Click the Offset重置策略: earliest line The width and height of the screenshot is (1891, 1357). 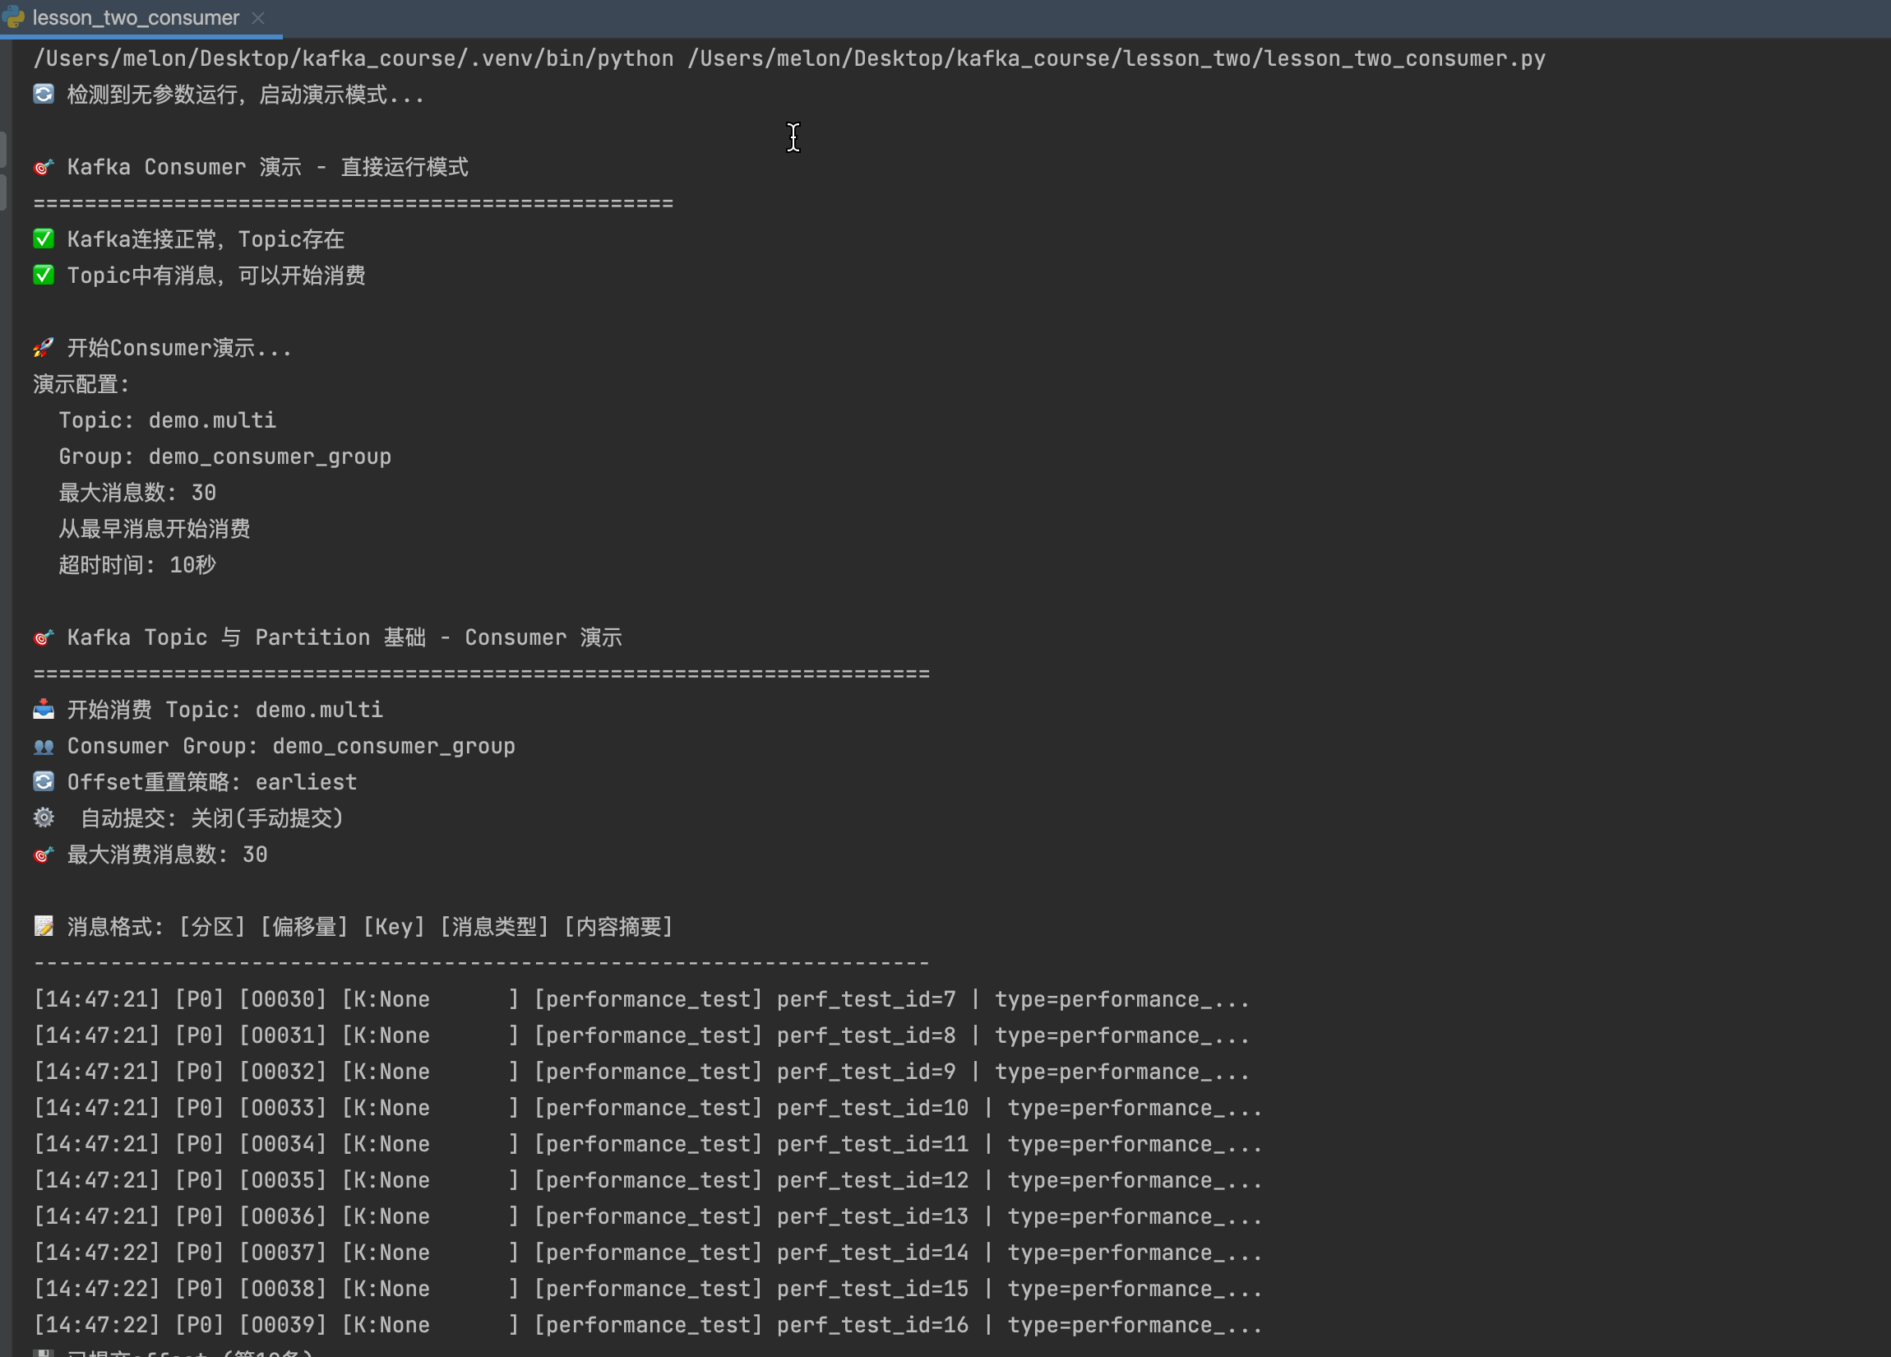click(x=212, y=782)
